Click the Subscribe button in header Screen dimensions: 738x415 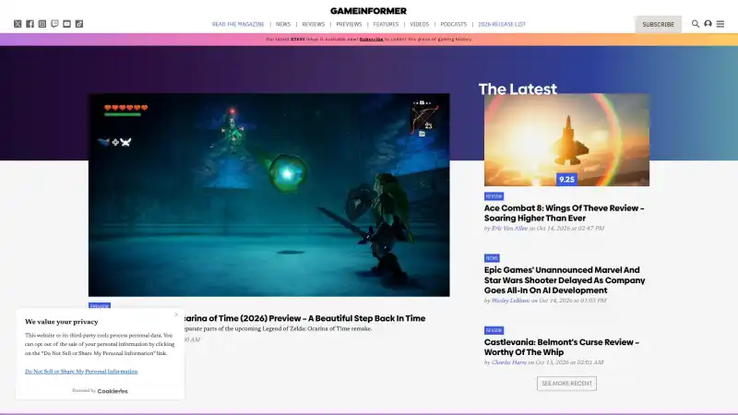658,25
